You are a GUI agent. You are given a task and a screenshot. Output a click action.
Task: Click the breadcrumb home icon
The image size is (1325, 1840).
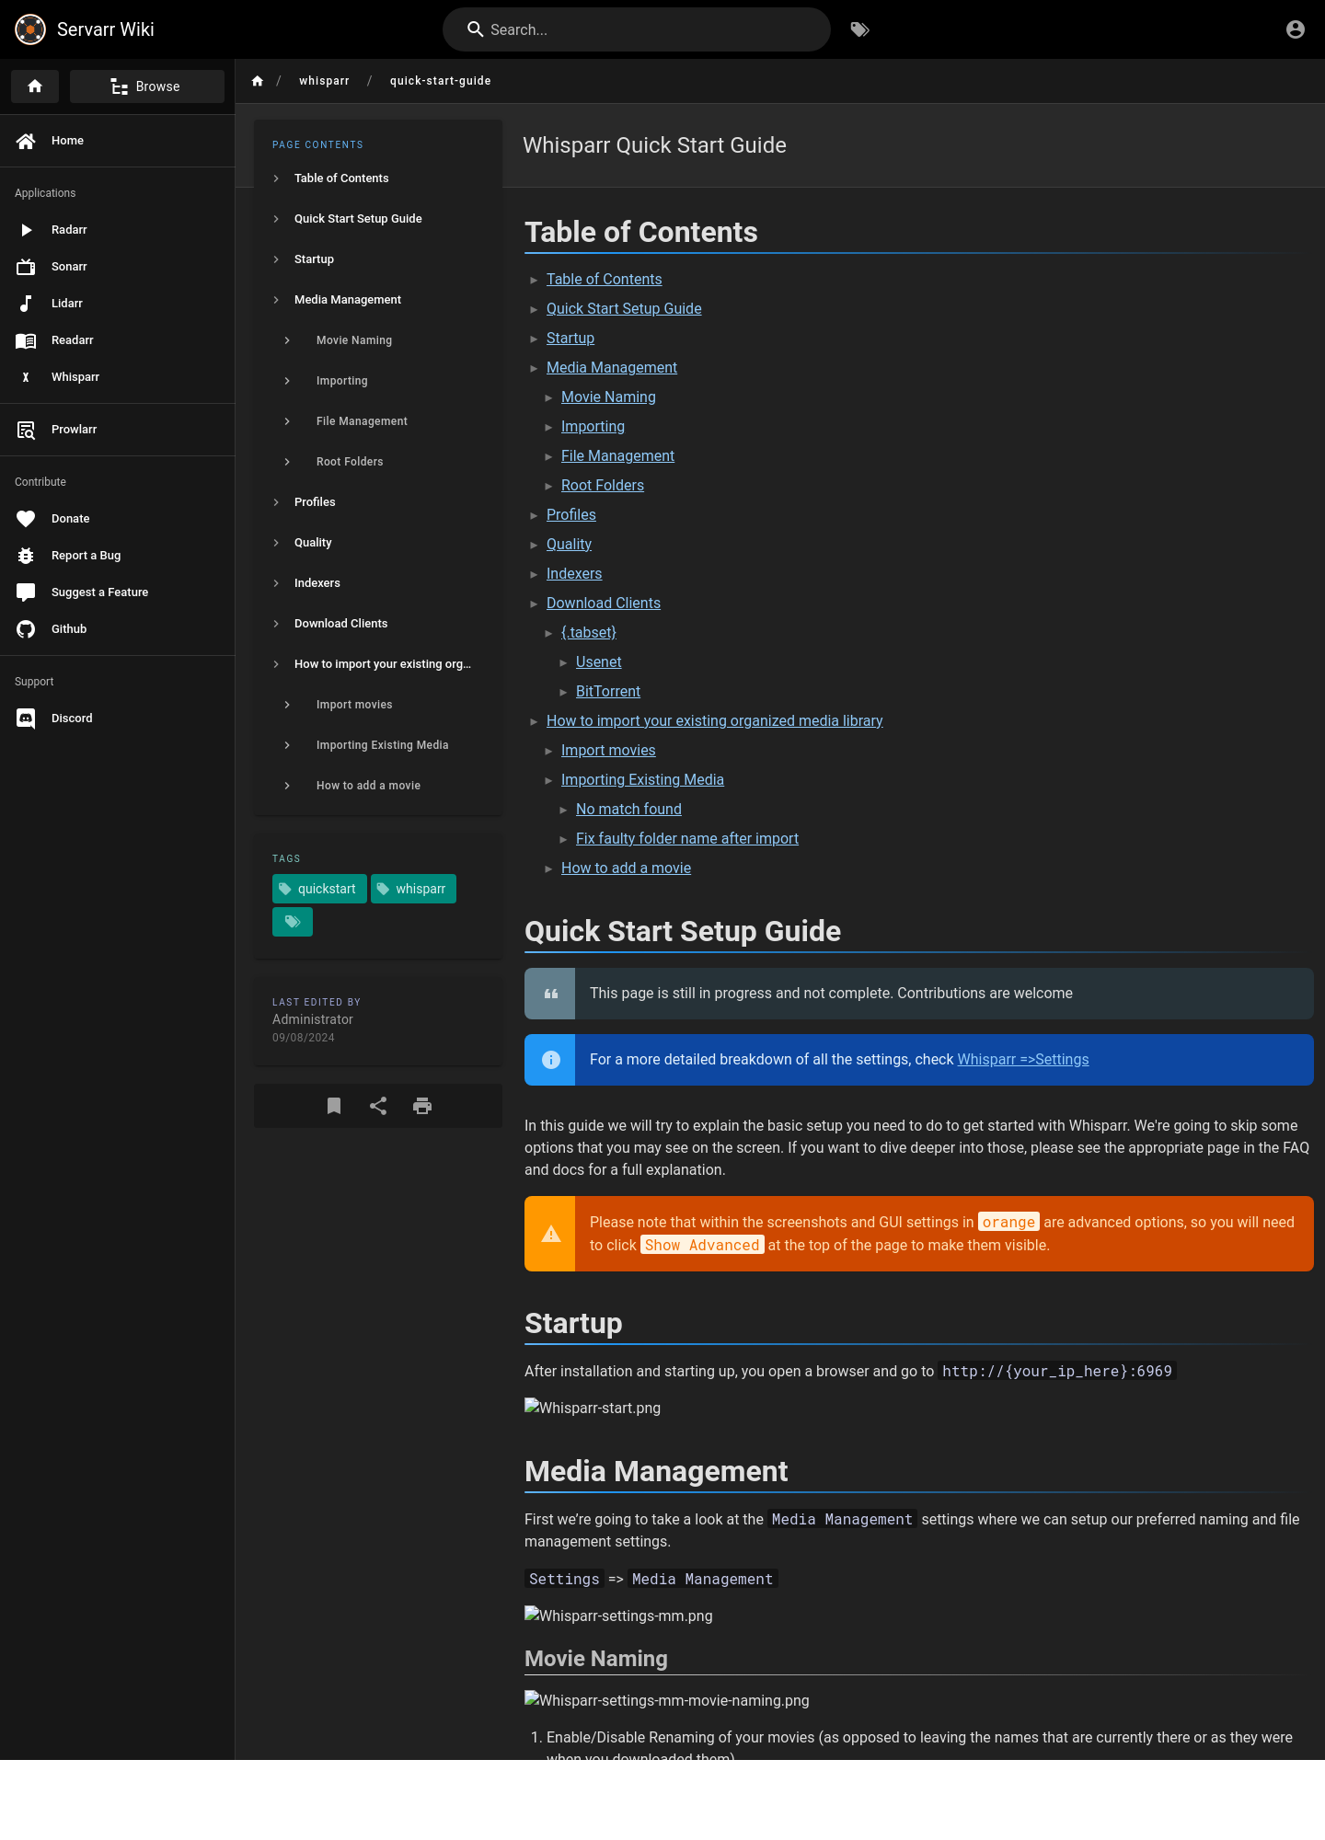point(258,81)
